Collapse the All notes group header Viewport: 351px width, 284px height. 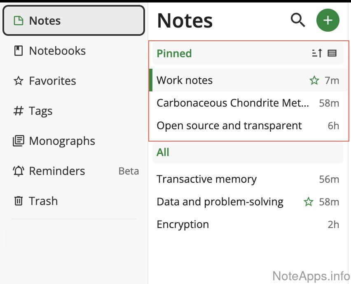[163, 152]
